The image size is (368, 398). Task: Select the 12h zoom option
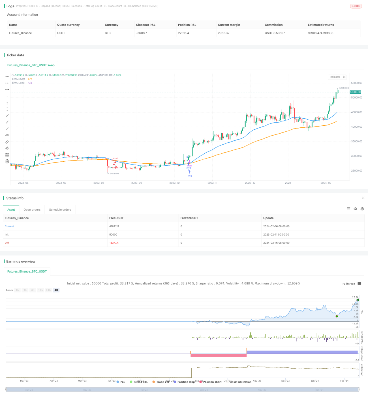pyautogui.click(x=40, y=290)
